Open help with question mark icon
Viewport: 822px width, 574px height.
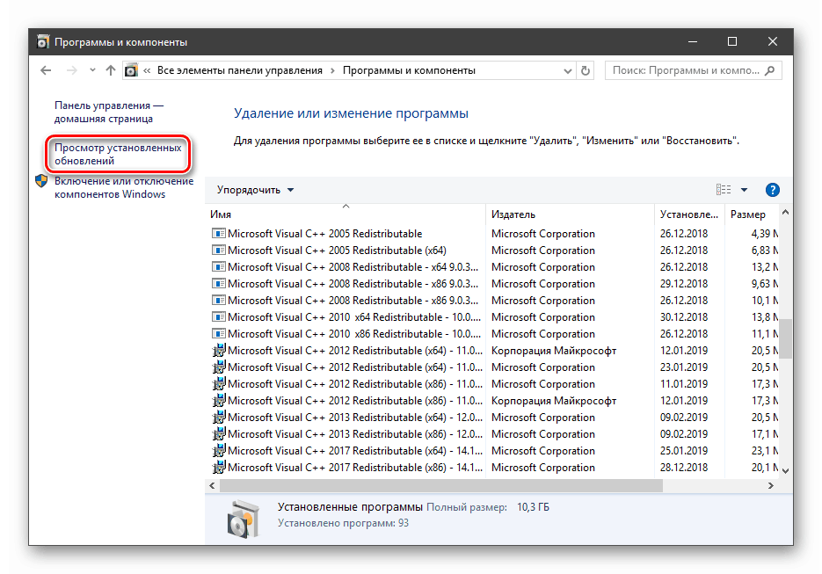point(772,190)
